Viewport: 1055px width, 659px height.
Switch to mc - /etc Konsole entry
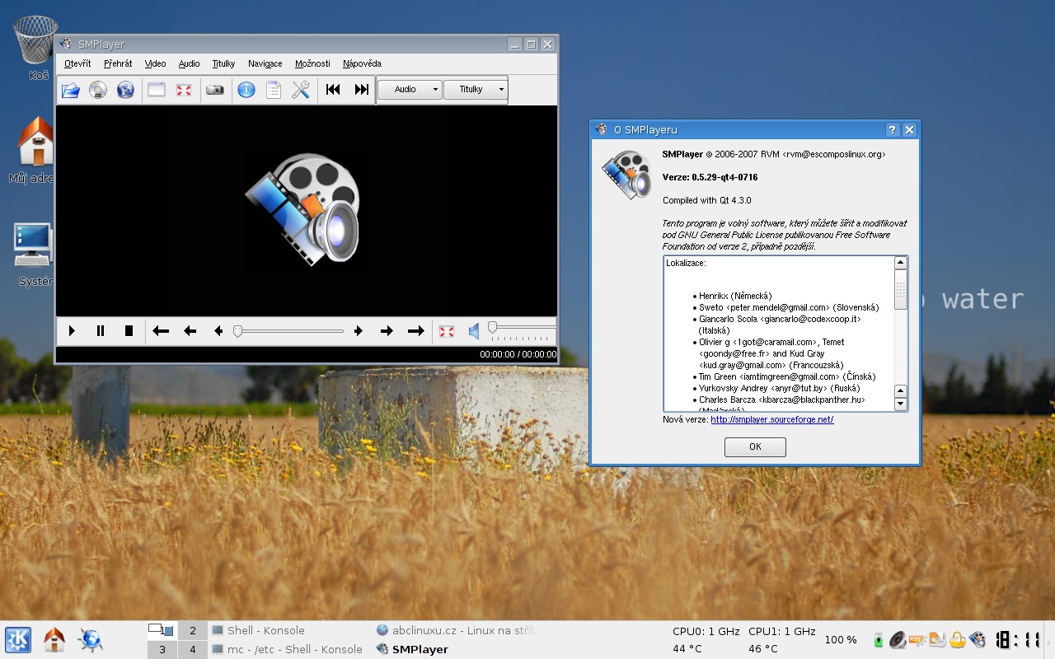tap(288, 649)
